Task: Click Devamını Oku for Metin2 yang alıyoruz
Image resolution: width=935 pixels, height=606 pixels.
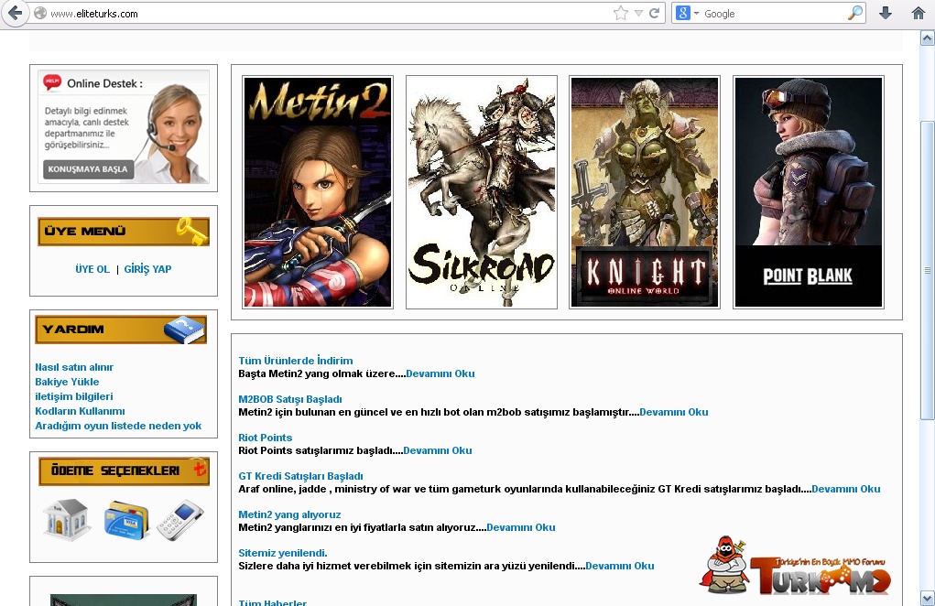Action: [521, 528]
